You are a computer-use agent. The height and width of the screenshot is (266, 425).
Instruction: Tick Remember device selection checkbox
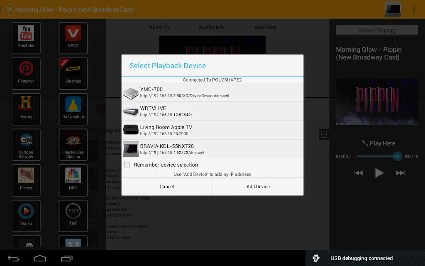tap(127, 165)
